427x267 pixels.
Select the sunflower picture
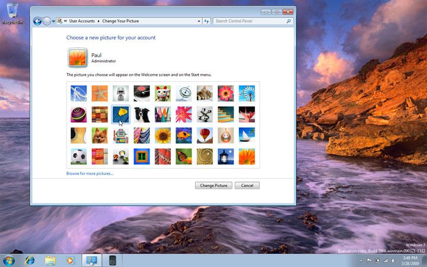pyautogui.click(x=162, y=135)
